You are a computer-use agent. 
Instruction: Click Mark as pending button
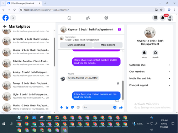pos(76,45)
